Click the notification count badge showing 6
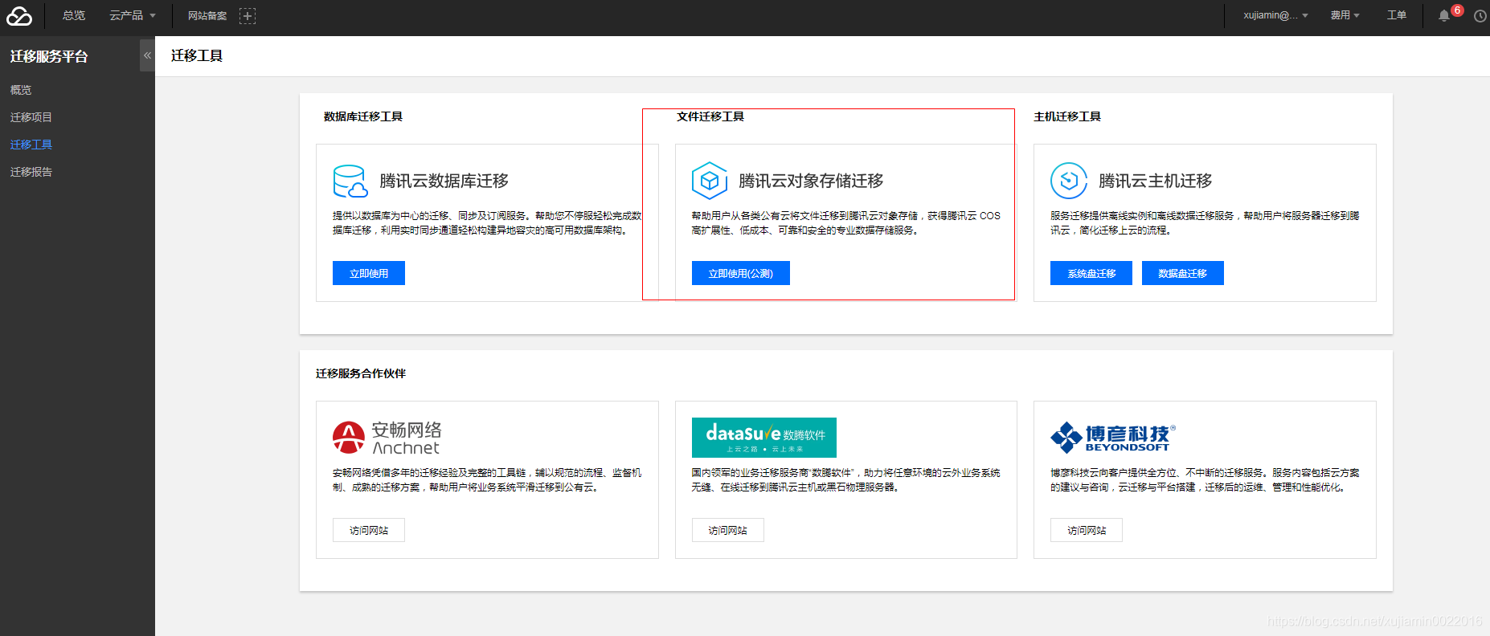 click(x=1457, y=10)
